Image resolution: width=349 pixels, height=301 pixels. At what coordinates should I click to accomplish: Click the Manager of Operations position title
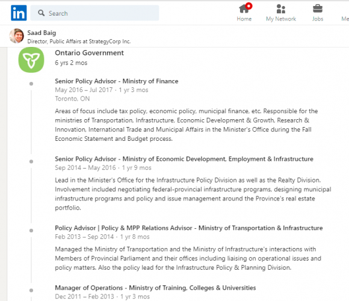click(x=155, y=288)
